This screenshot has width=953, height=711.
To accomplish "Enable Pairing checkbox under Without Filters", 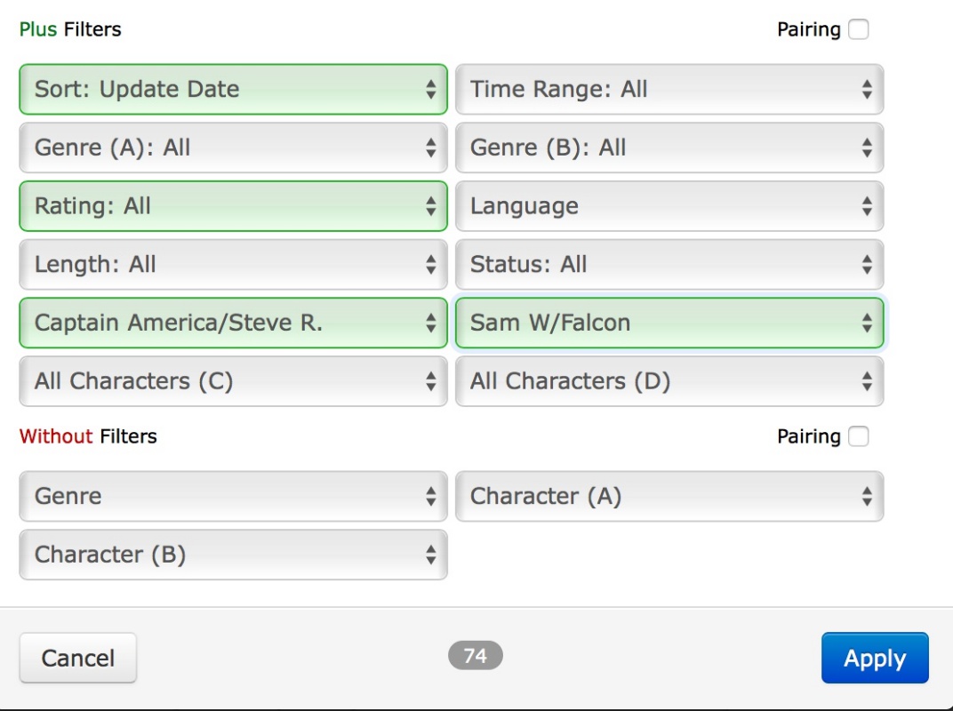I will coord(858,436).
